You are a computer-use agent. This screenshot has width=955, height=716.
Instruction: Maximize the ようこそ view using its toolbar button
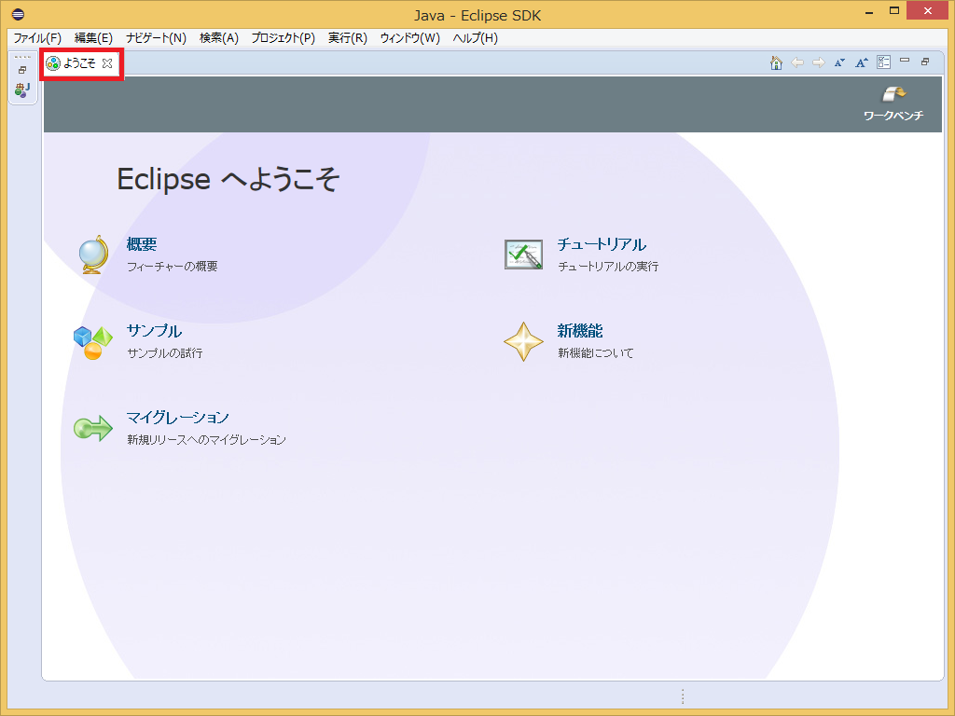(925, 62)
